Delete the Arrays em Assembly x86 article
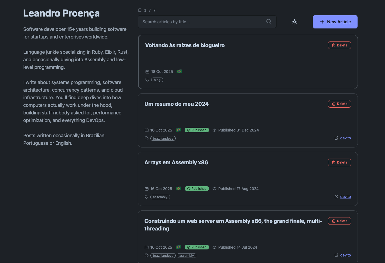Image resolution: width=385 pixels, height=263 pixels. click(x=339, y=162)
